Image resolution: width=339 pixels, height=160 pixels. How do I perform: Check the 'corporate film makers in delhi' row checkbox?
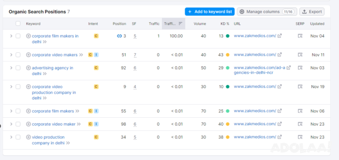[x=18, y=36]
